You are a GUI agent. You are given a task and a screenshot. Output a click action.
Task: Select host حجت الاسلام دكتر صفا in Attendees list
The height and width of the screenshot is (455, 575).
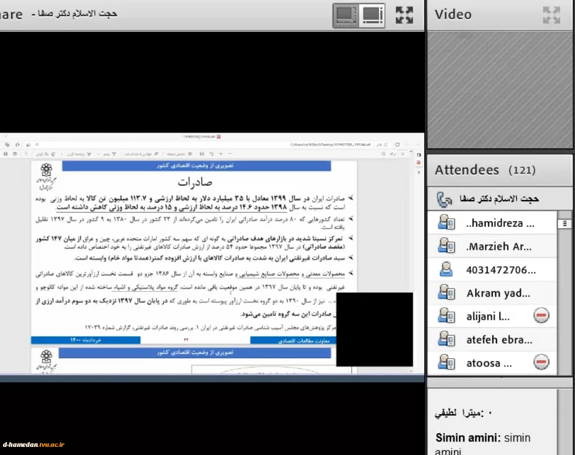(x=499, y=199)
